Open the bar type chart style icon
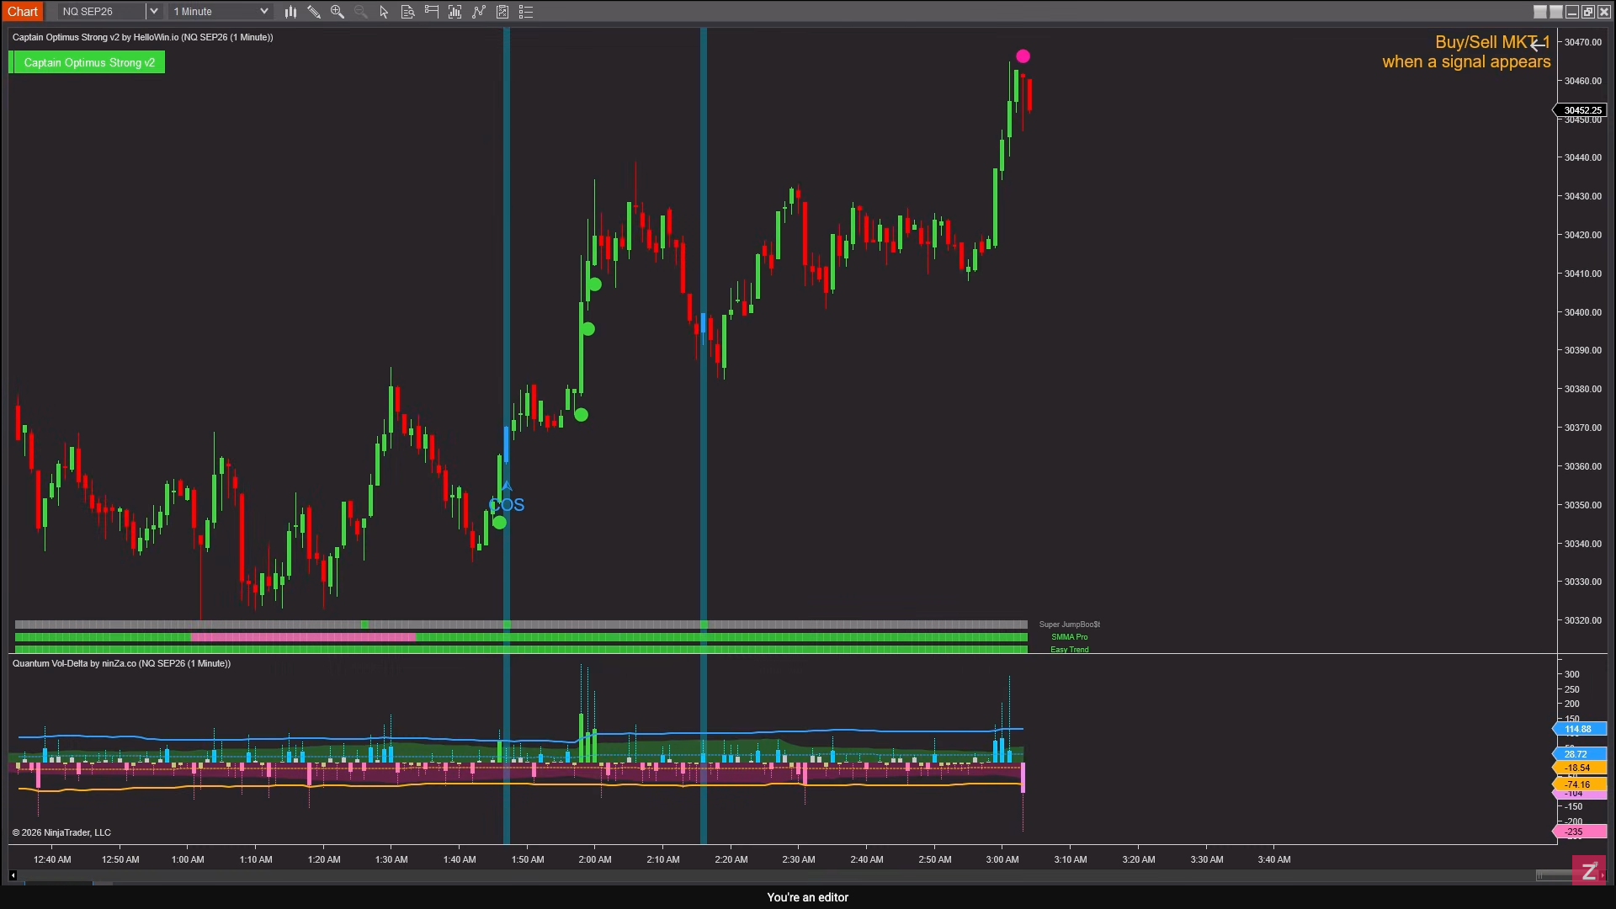This screenshot has width=1616, height=909. point(290,12)
